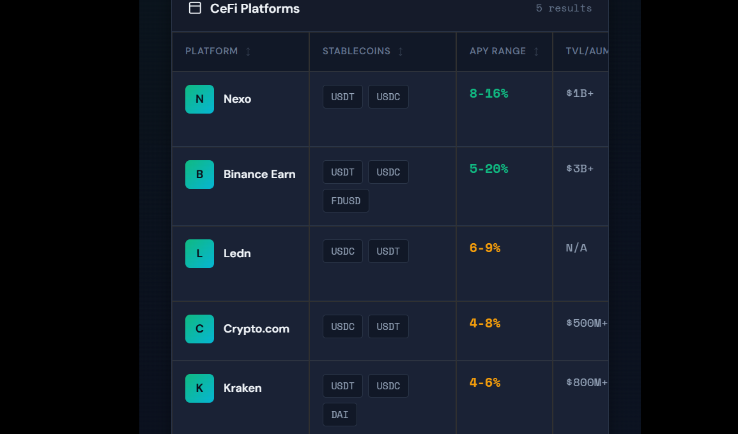Click the USDT chip in the Nexo row
This screenshot has width=738, height=434.
342,96
